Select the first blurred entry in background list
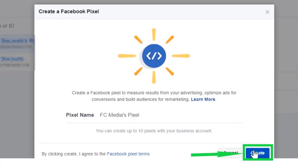This screenshot has width=298, height=168. coord(17,43)
